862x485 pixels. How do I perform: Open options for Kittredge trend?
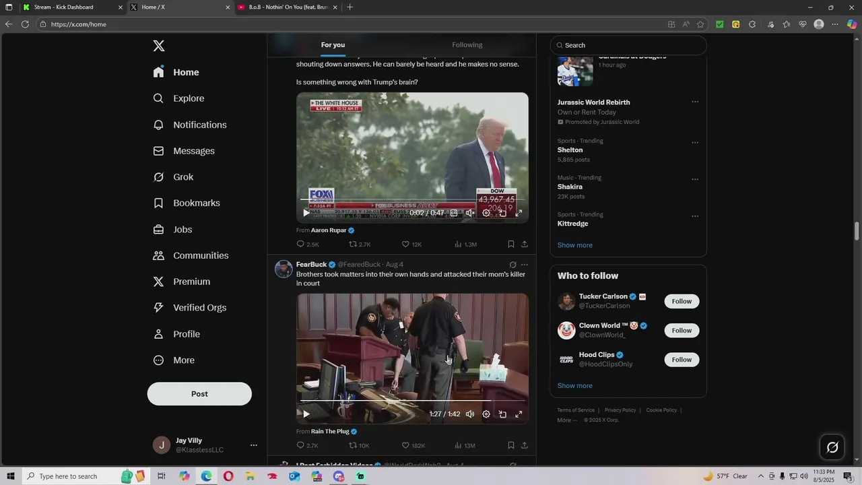tap(695, 216)
